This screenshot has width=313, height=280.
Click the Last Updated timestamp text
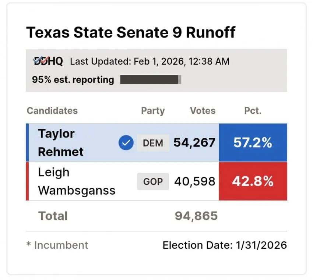pos(150,61)
